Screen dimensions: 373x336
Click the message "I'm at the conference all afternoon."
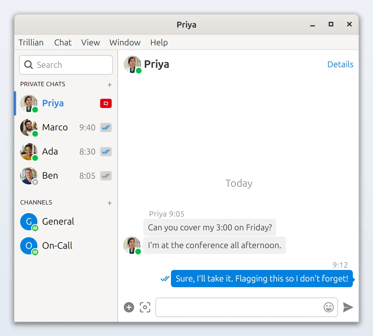214,245
